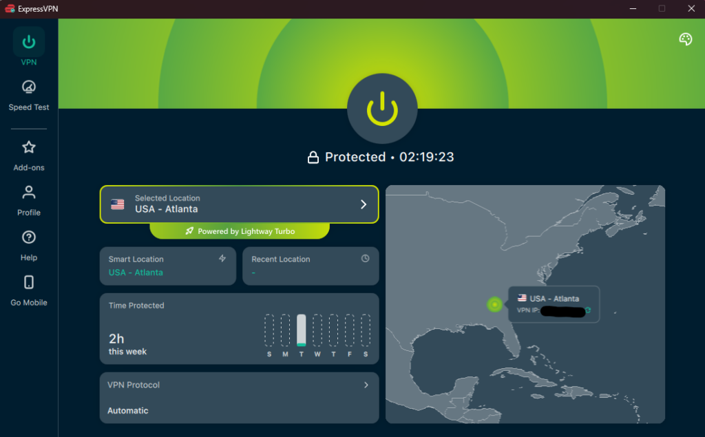Open the Recent Location history

click(x=310, y=266)
